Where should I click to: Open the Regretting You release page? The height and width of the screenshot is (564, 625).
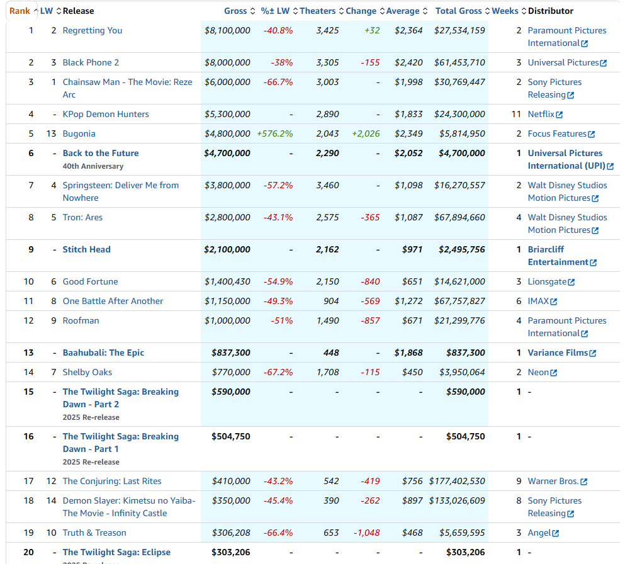point(93,30)
